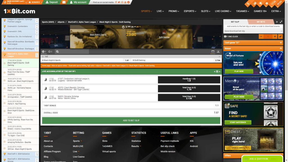Expand the Card game "21" panel

click(x=253, y=43)
